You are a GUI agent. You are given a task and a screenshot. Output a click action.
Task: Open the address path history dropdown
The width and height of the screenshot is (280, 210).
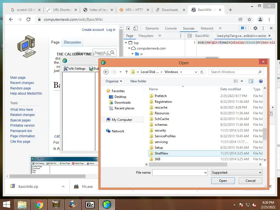pyautogui.click(x=196, y=72)
